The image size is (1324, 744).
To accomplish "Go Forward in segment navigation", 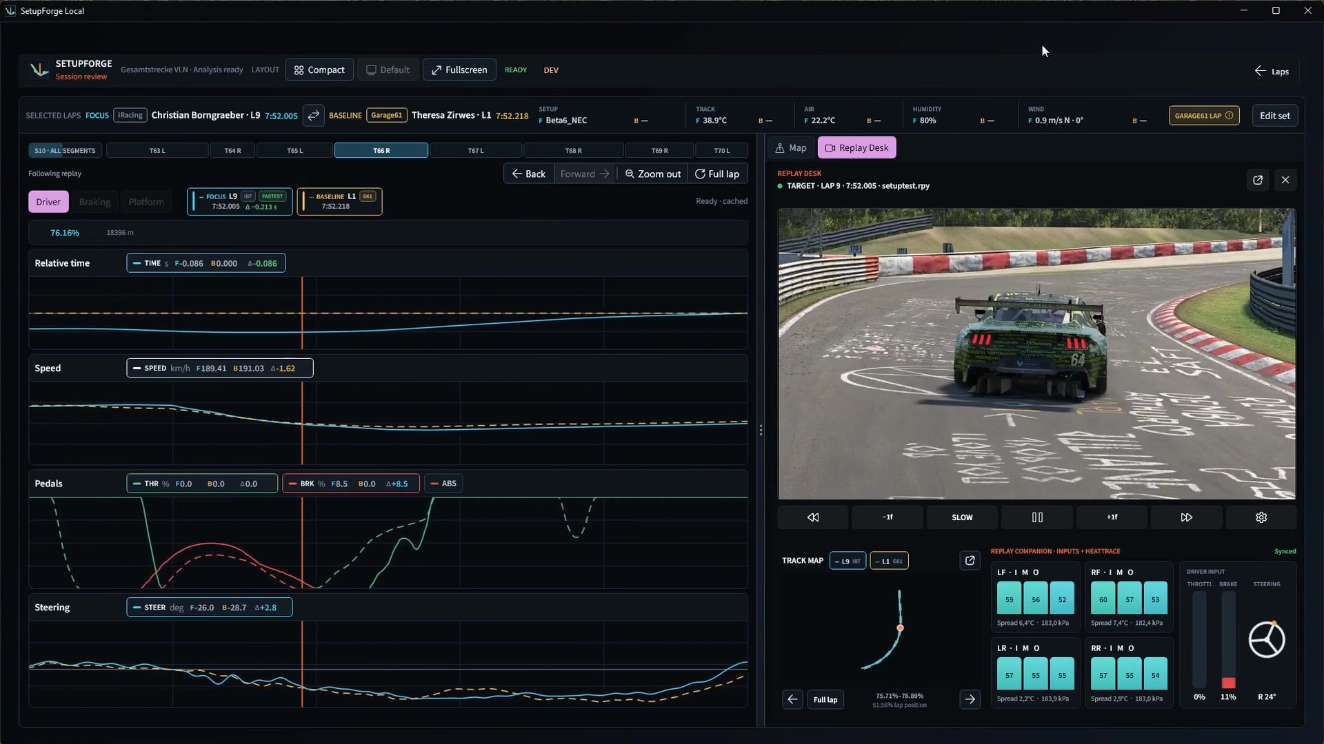I will [x=585, y=174].
